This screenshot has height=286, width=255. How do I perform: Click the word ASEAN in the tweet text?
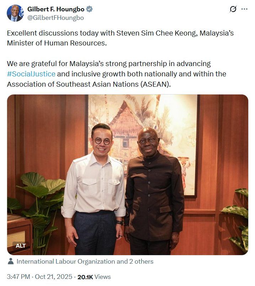coord(155,84)
